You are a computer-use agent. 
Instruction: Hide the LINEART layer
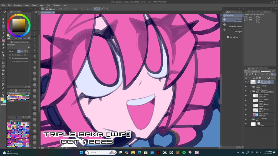[245, 96]
